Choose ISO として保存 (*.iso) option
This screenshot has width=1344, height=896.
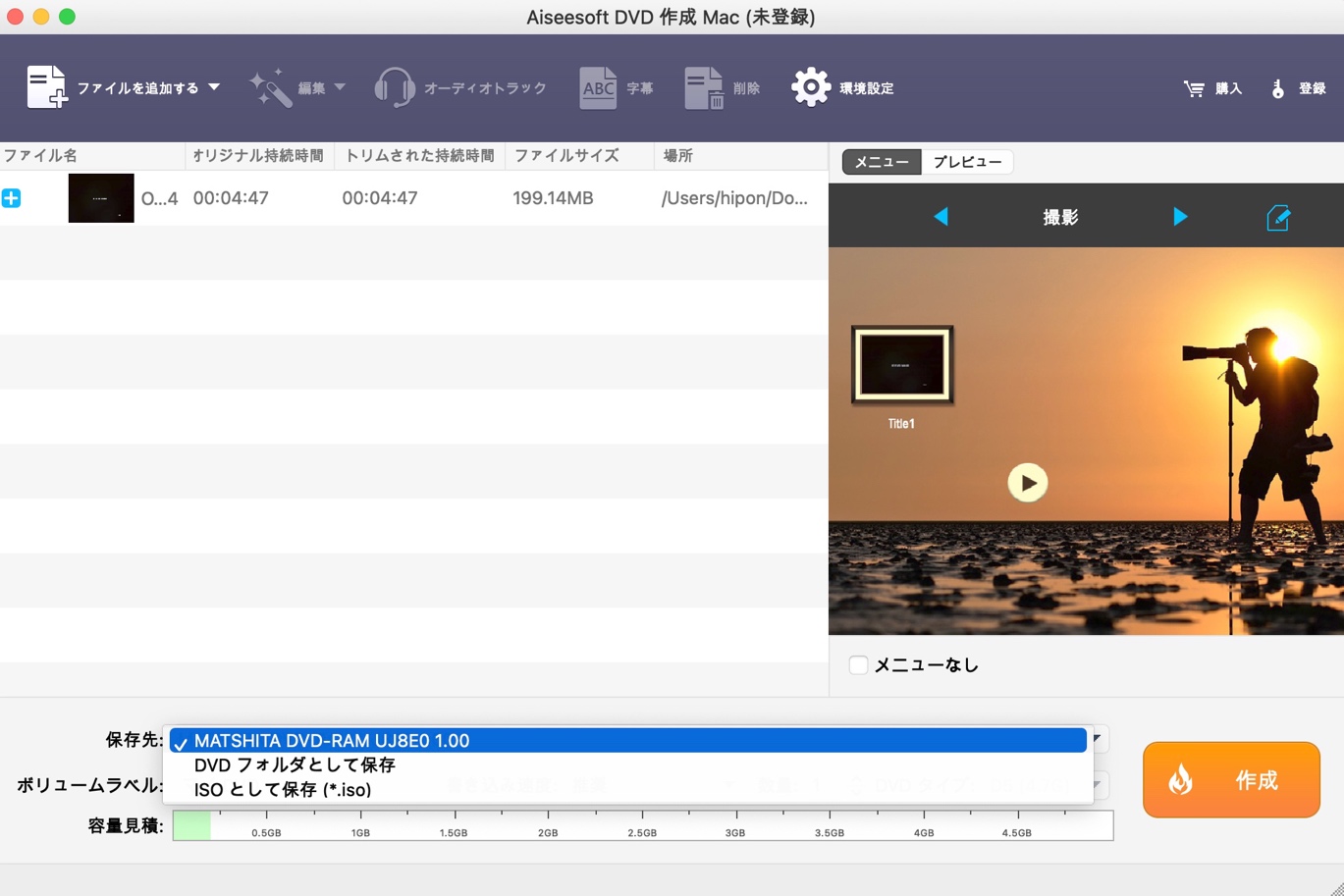point(628,789)
